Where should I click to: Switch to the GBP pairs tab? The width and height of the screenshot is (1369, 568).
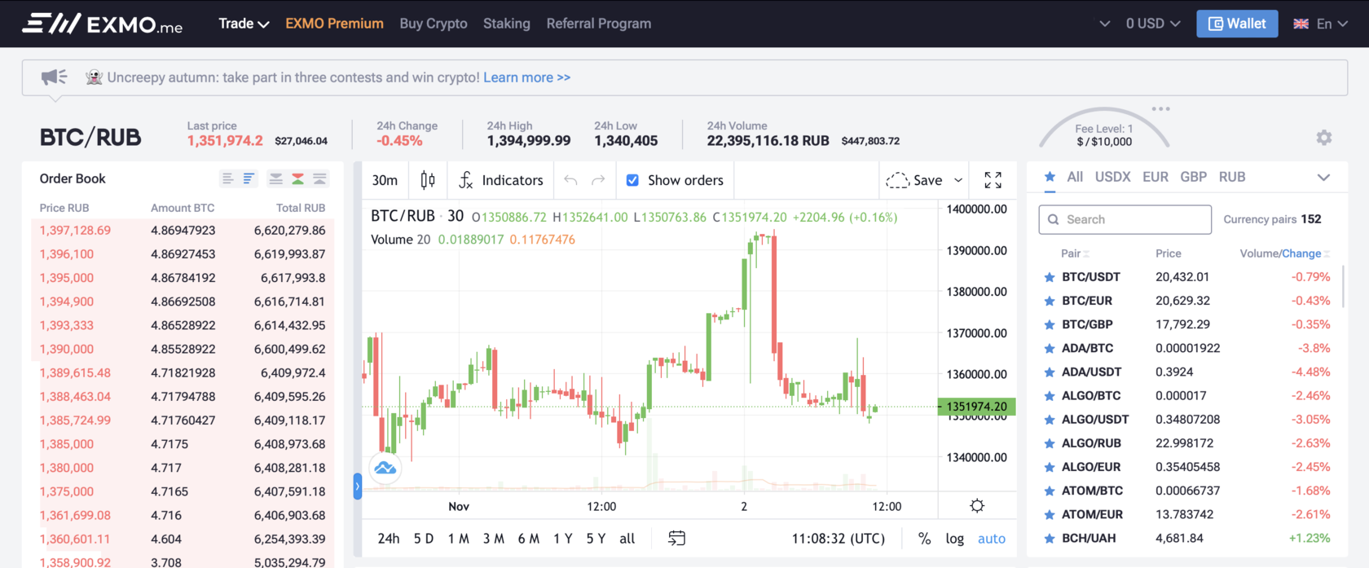click(x=1194, y=177)
